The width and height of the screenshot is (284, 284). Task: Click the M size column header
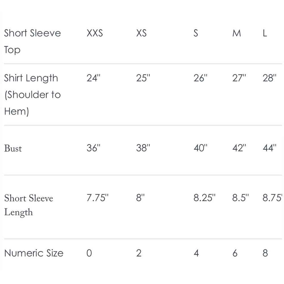(237, 33)
